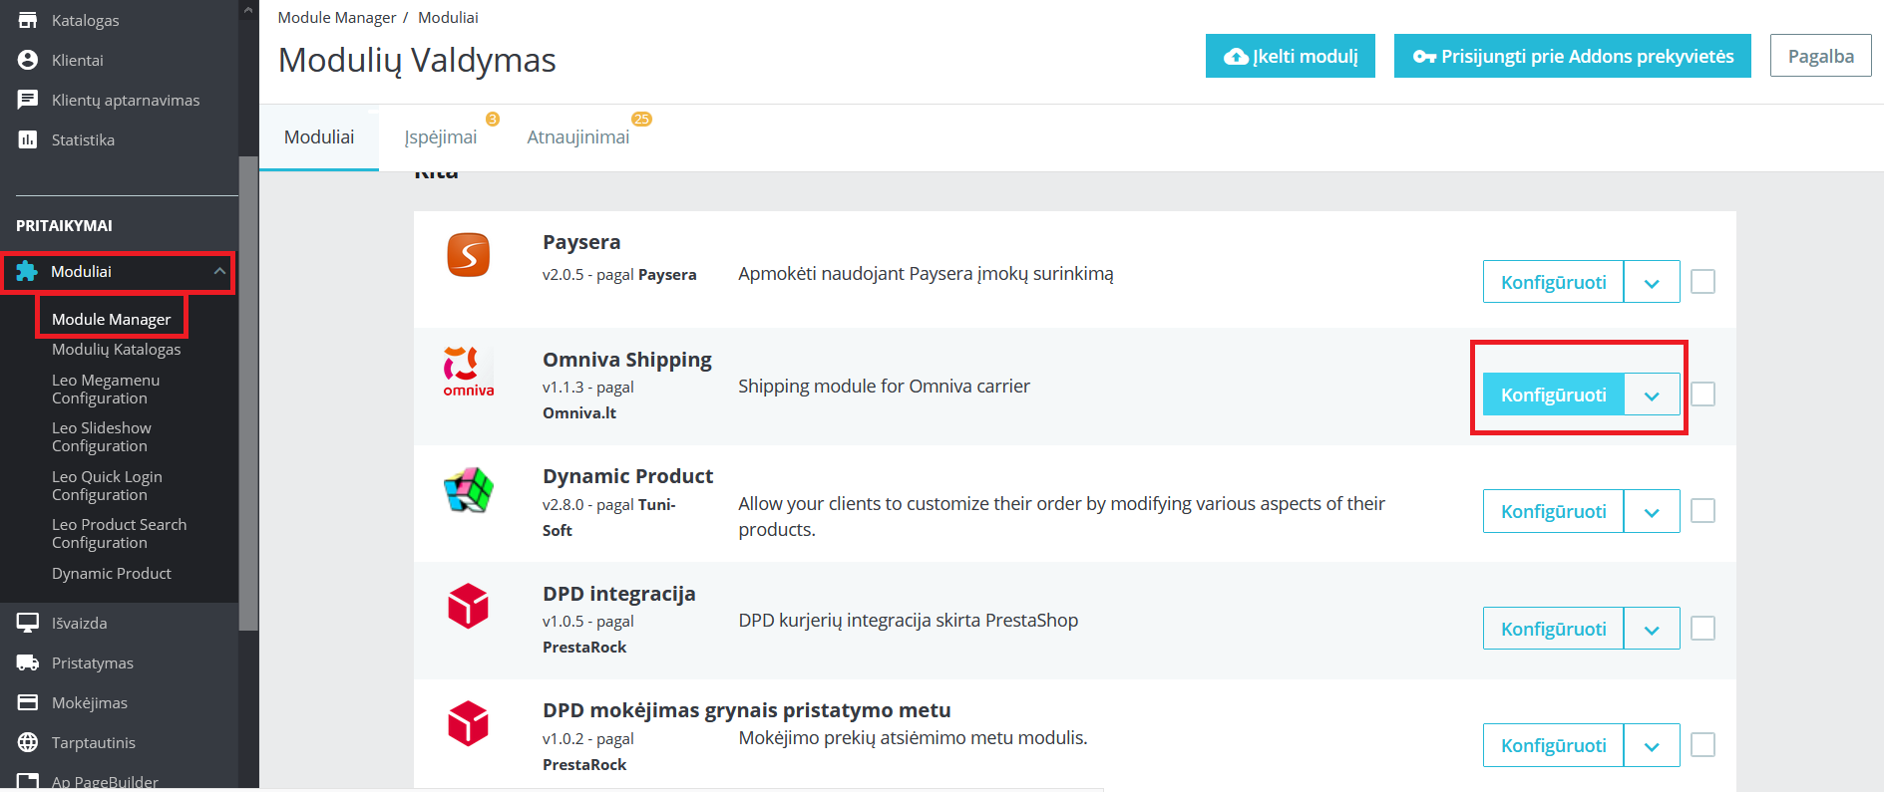Check the DPD mokėjimas grynais checkbox
The width and height of the screenshot is (1884, 792).
tap(1703, 745)
